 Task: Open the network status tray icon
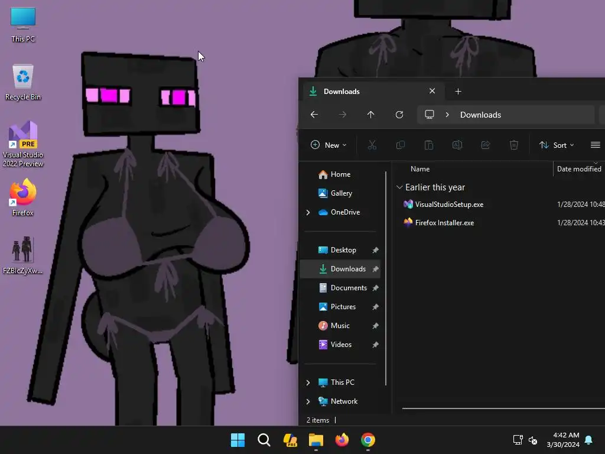click(x=518, y=440)
